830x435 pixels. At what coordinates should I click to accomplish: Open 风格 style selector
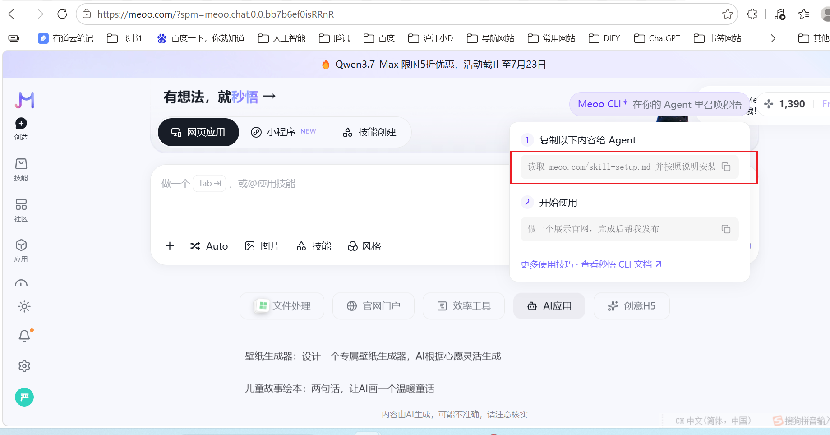(364, 246)
